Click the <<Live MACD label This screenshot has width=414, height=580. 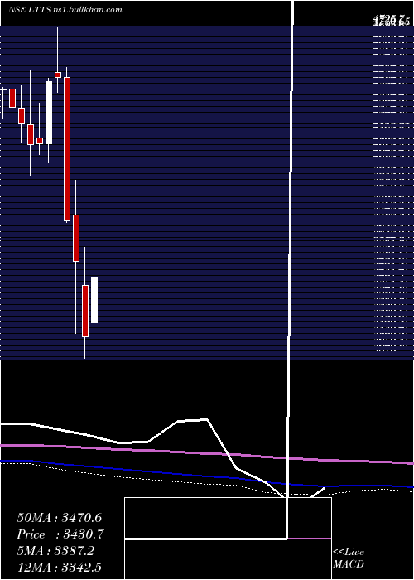click(349, 558)
